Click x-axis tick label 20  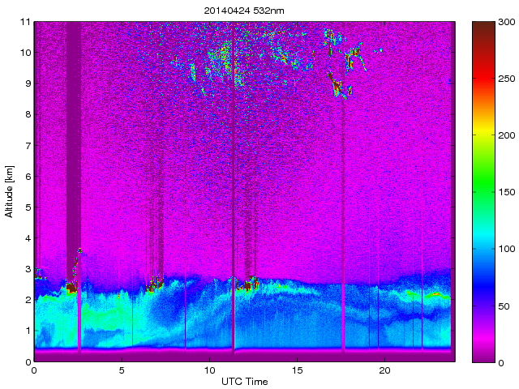[x=384, y=370]
